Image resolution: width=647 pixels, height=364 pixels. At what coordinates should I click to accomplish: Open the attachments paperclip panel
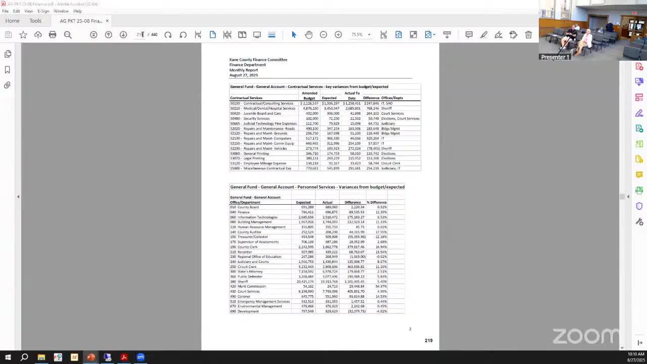coord(8,85)
